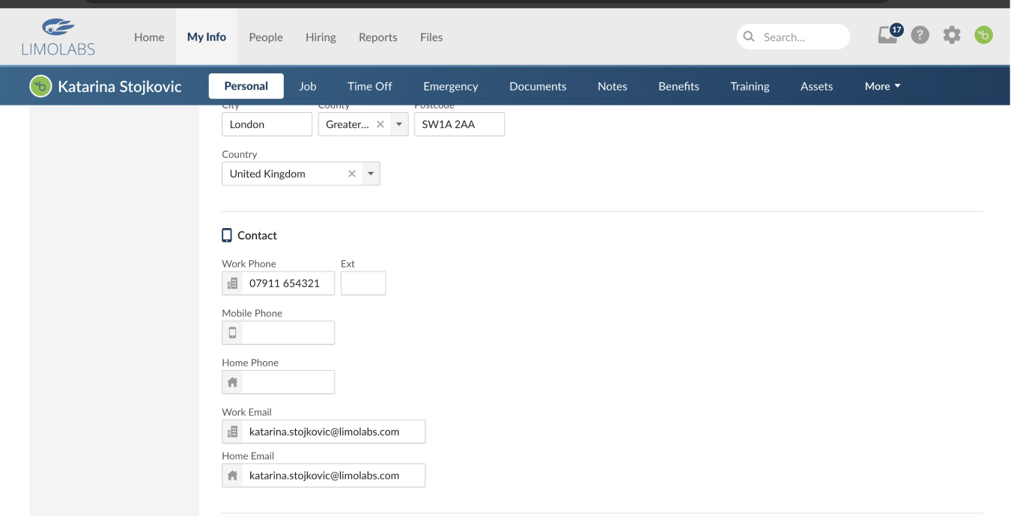Click the Work Phone Ext field
This screenshot has width=1011, height=516.
[363, 283]
